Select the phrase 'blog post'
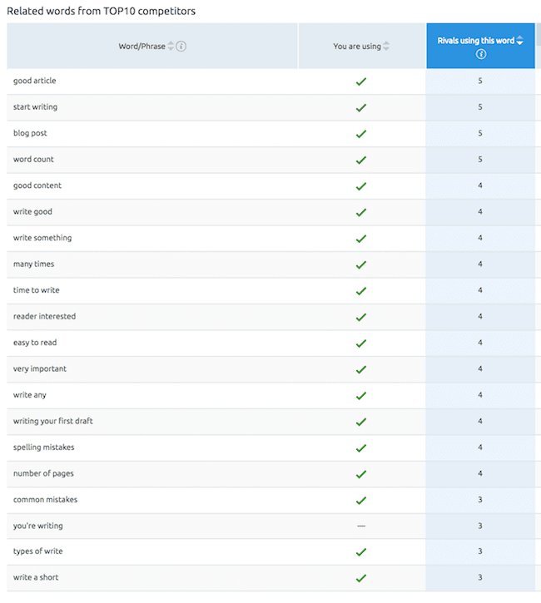 click(x=30, y=133)
